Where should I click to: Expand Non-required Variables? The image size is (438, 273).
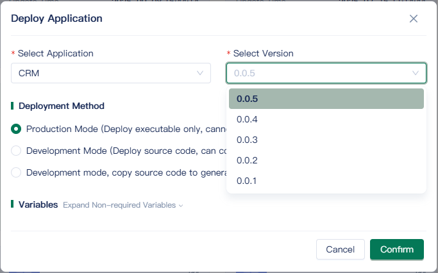coord(122,205)
